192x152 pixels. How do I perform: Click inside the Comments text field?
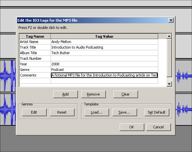[104, 75]
